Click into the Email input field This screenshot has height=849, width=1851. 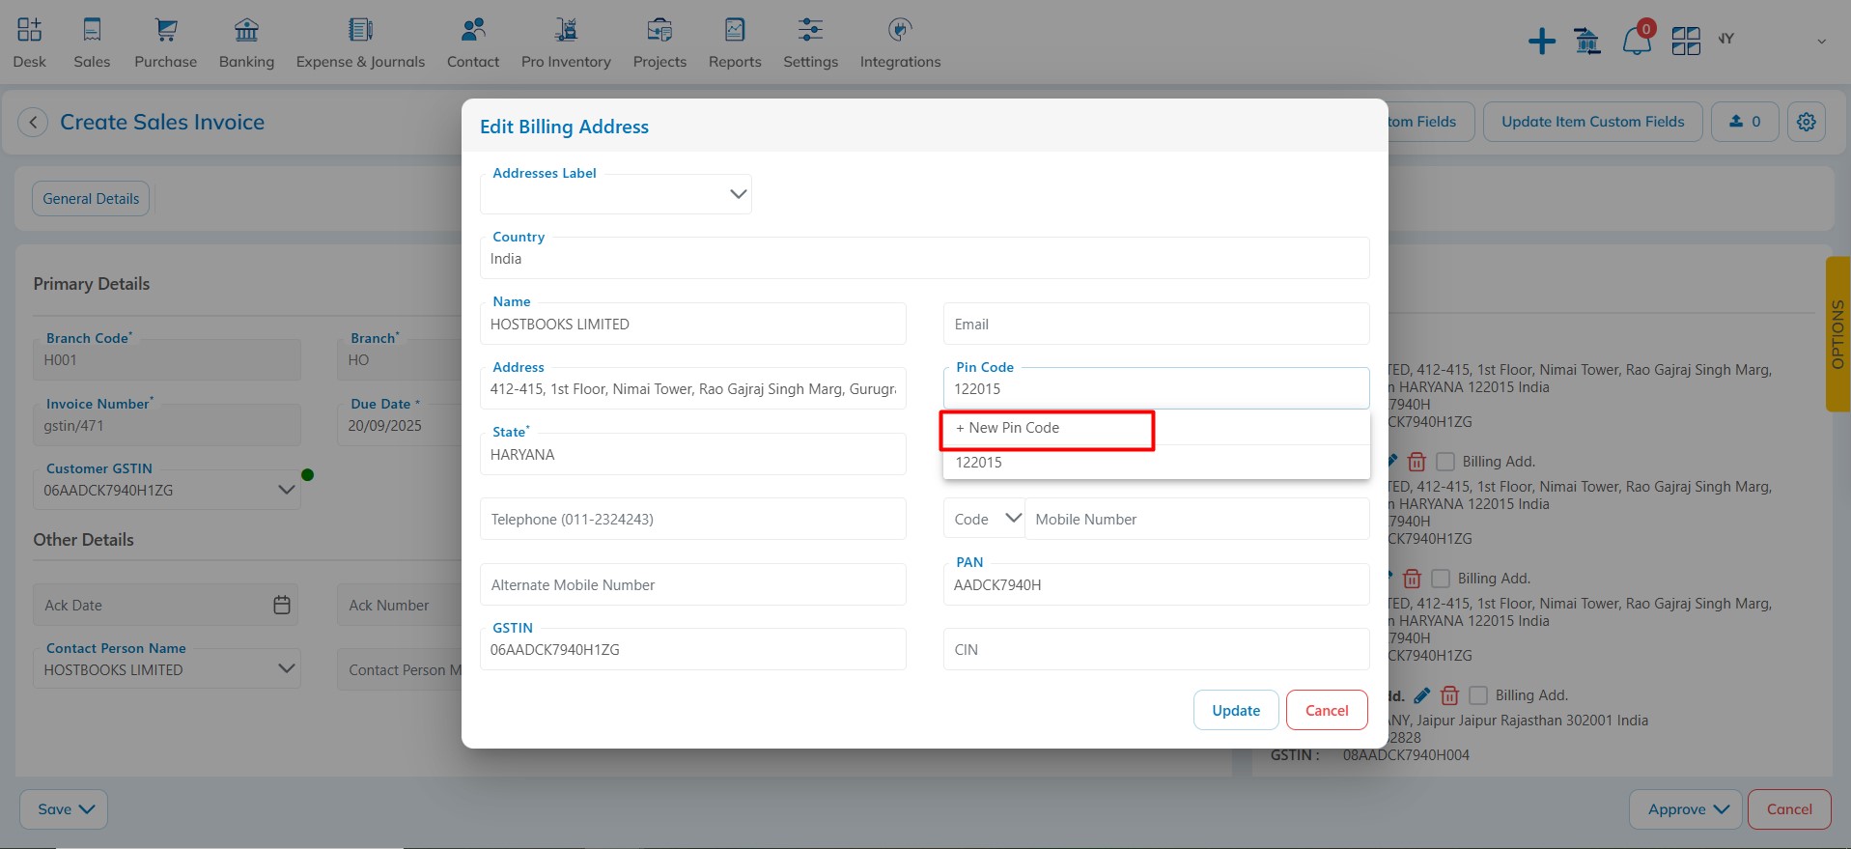click(x=1156, y=325)
